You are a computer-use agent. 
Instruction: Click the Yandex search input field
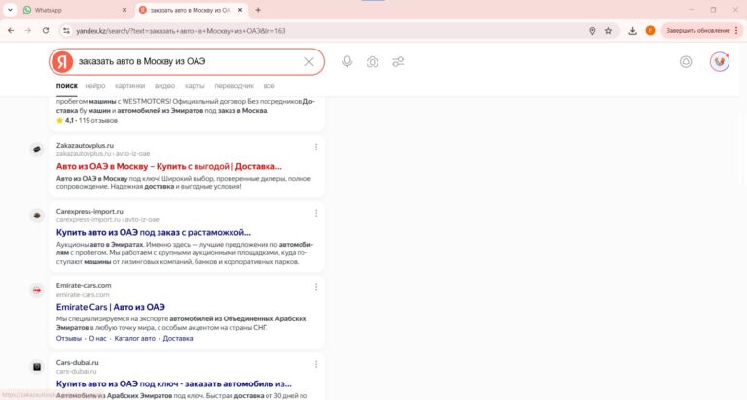pos(185,62)
